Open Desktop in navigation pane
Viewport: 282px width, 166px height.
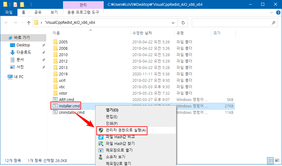point(23,45)
